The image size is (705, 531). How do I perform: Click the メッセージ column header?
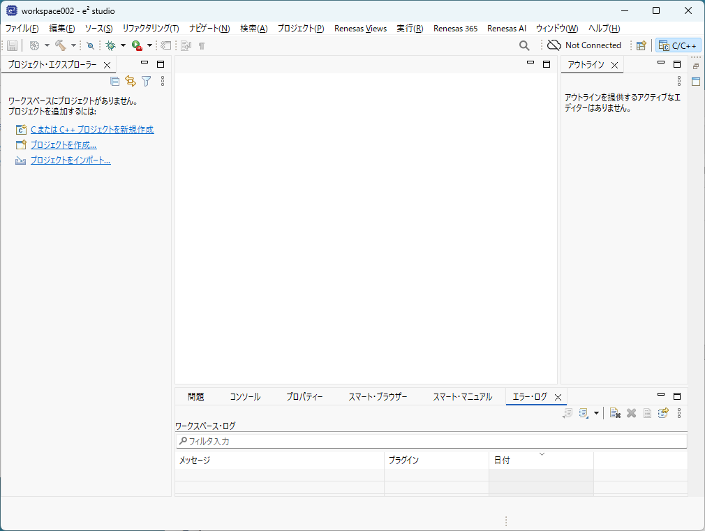(280, 460)
